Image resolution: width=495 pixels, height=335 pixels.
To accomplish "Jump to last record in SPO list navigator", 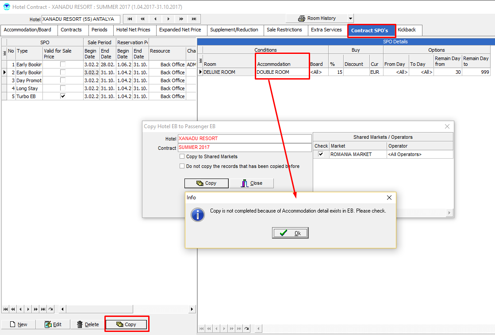I will coord(43,309).
